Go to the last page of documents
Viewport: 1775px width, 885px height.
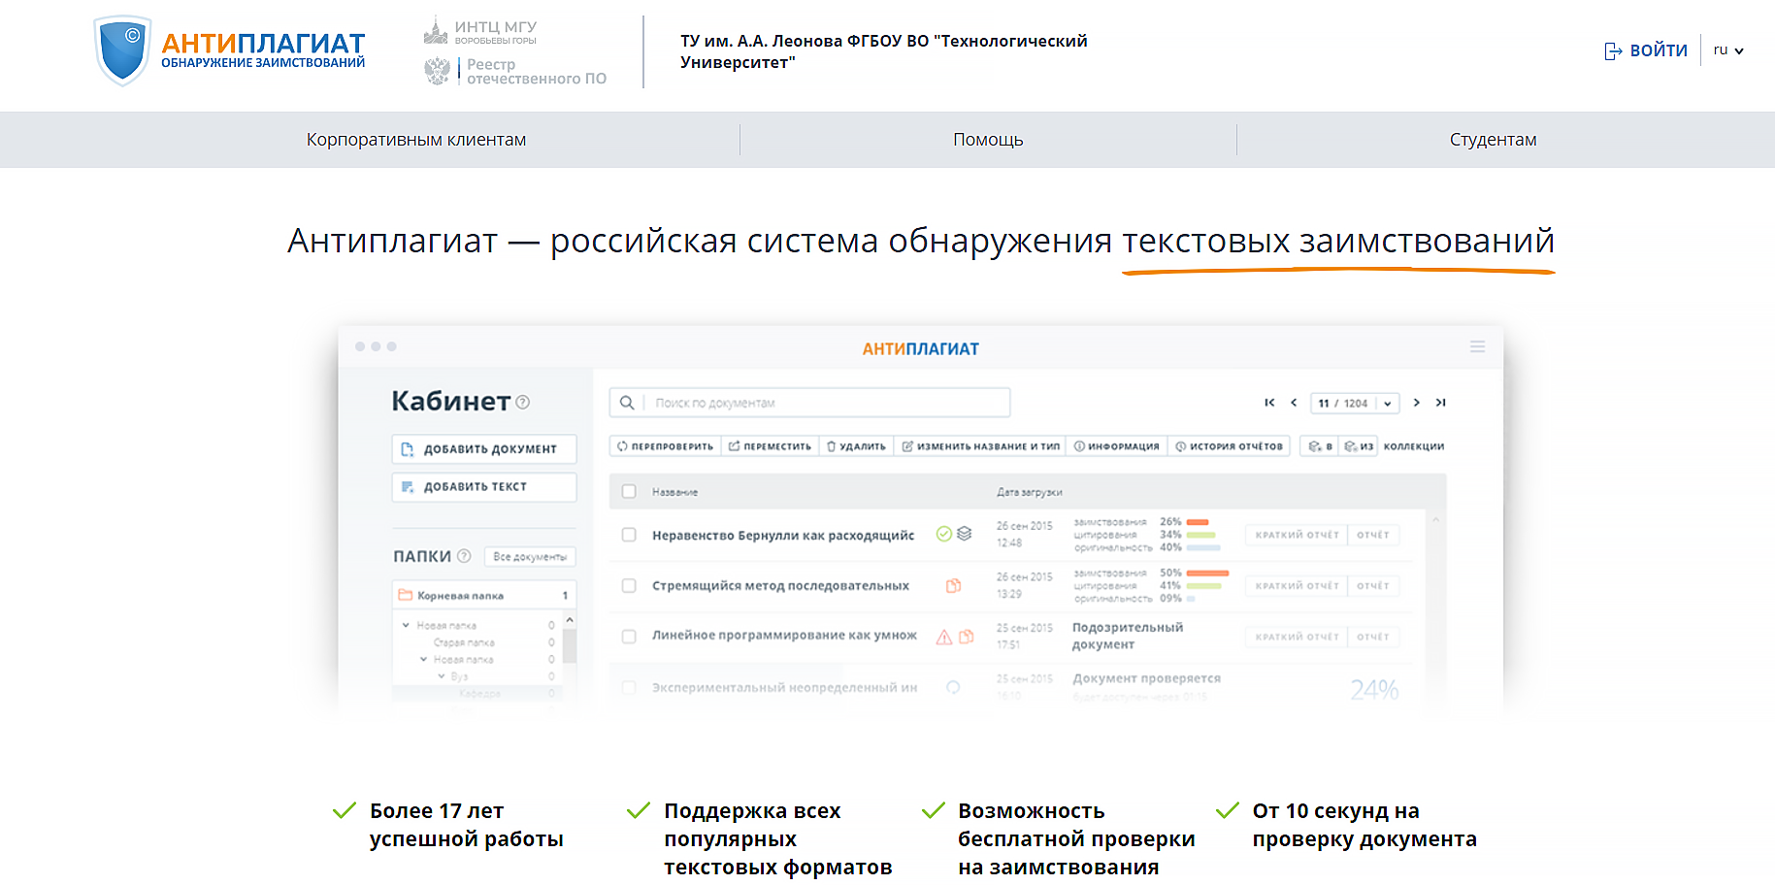pos(1441,403)
